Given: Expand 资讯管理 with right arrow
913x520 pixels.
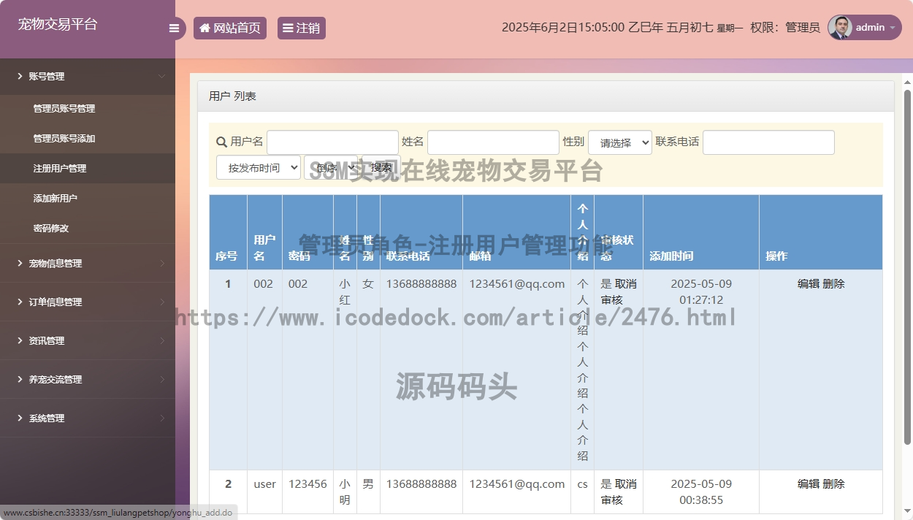Looking at the screenshot, I should click(x=161, y=340).
